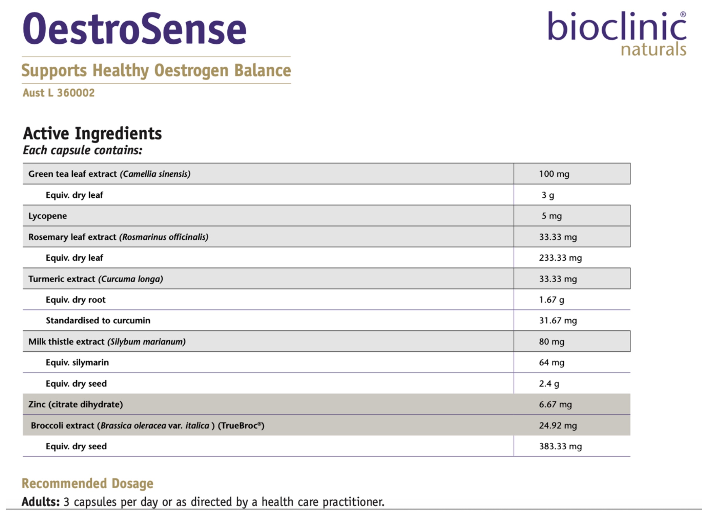The image size is (702, 512).
Task: Select the Turmeric extract row label
Action: pos(96,279)
